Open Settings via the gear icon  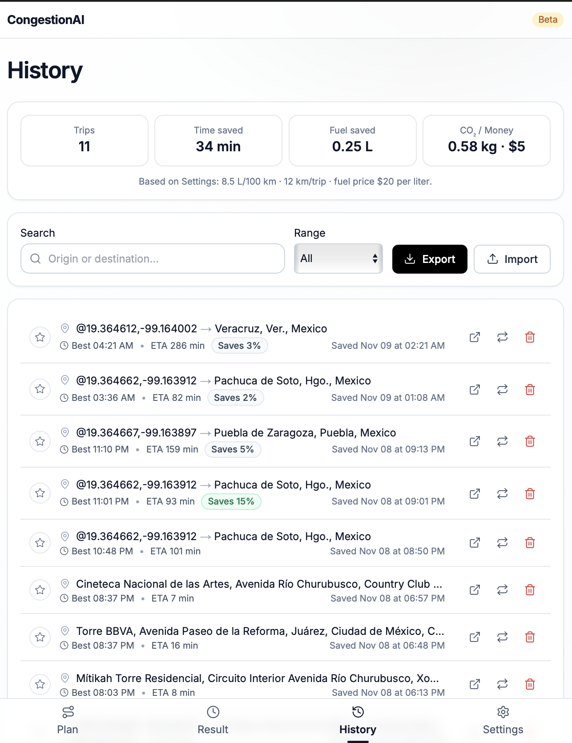pyautogui.click(x=503, y=712)
